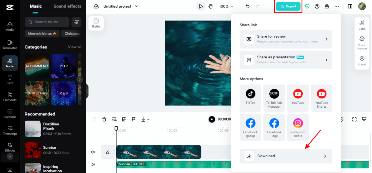Expand the Untitled project name dropdown
This screenshot has width=372, height=173.
tap(136, 6)
